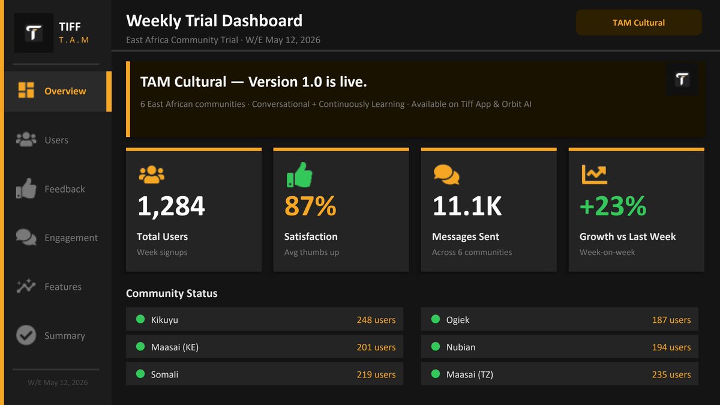
Task: Select the +23% growth value
Action: (x=613, y=206)
